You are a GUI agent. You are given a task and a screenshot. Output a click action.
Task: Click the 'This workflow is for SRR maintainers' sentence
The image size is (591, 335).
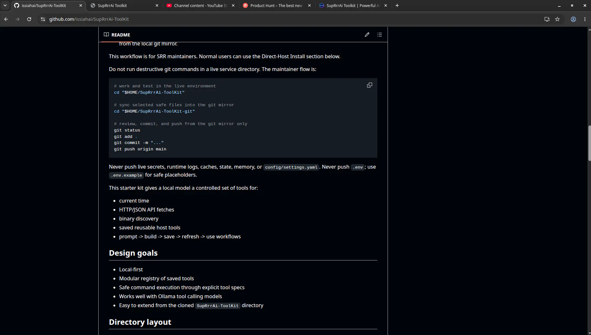(x=224, y=56)
